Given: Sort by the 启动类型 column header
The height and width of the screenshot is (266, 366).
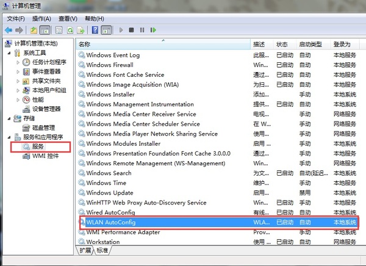Looking at the screenshot, I should (310, 45).
